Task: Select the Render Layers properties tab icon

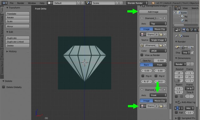Action: (187, 30)
